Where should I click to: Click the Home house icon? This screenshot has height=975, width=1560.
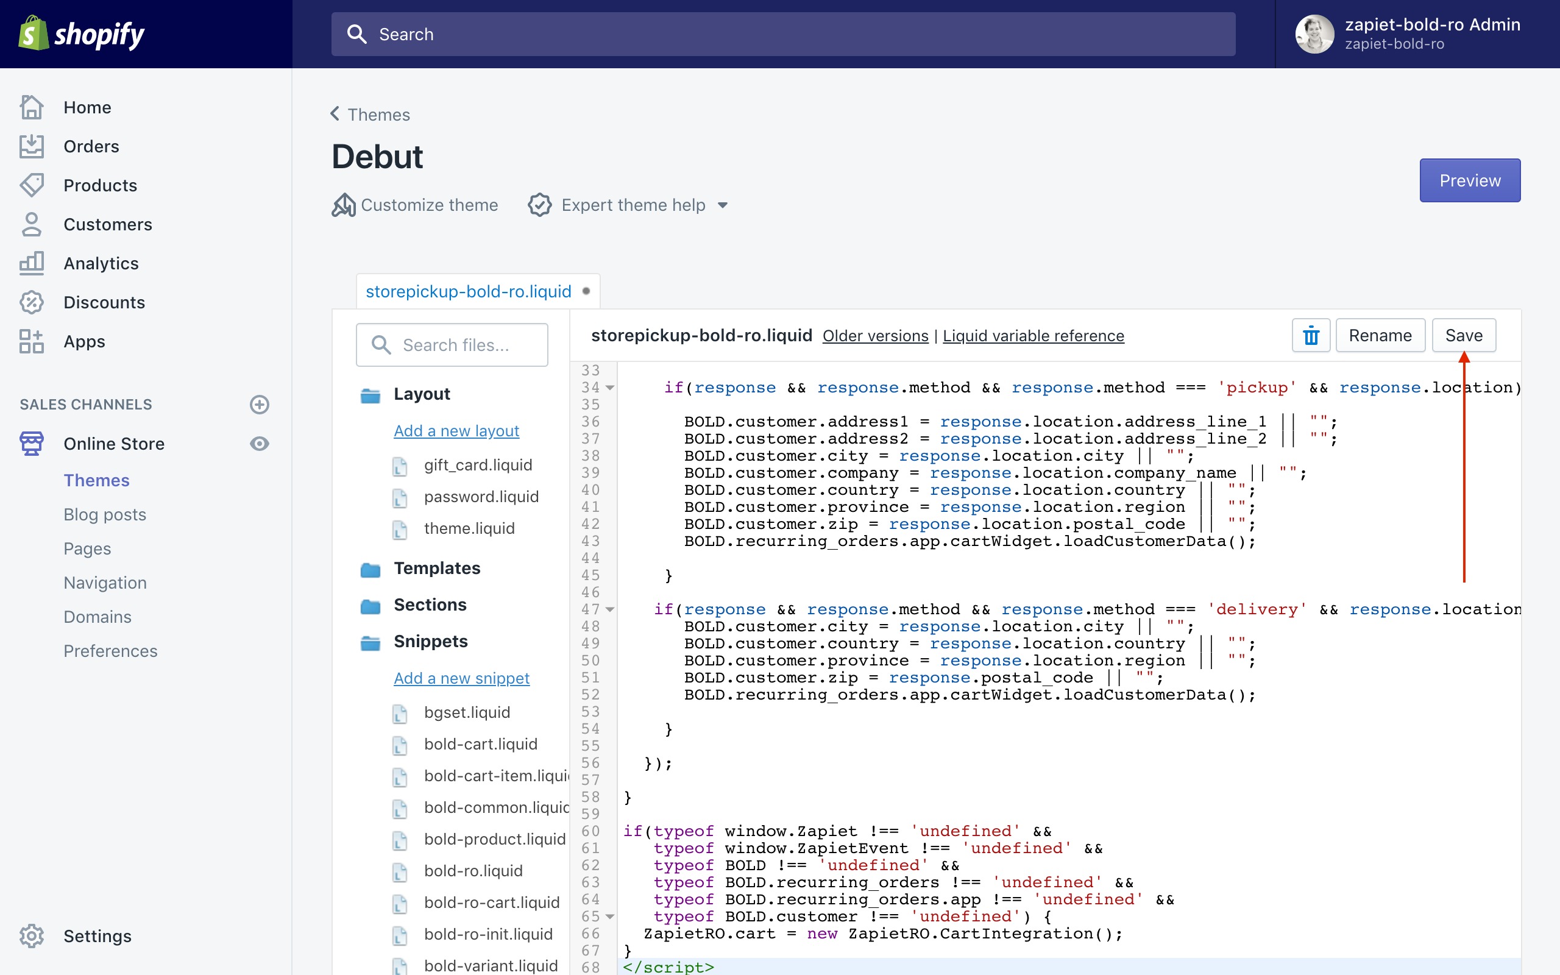click(32, 107)
